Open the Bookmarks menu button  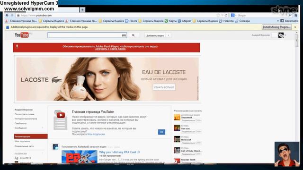coord(289,21)
